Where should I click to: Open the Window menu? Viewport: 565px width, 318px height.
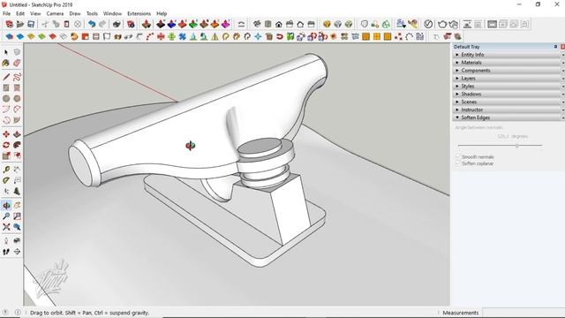click(x=112, y=14)
